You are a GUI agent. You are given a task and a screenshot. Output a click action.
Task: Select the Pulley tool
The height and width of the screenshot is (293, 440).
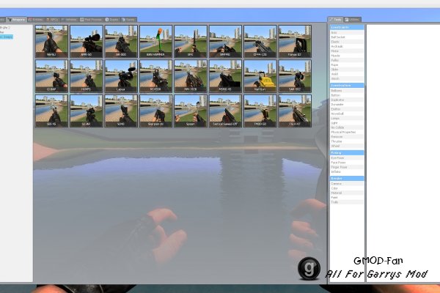347,60
